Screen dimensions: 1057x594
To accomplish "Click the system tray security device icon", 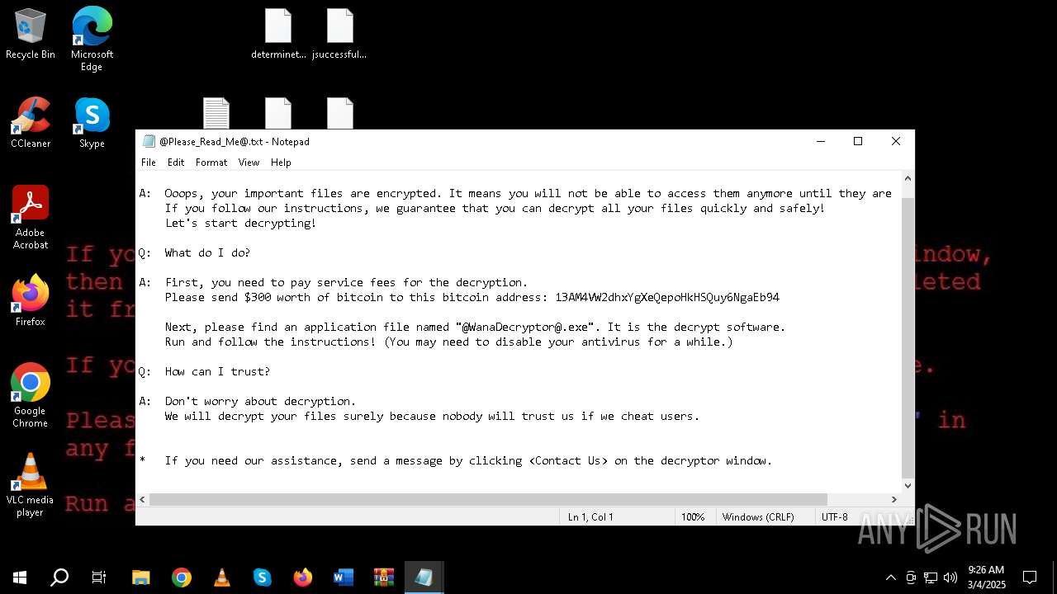I will point(911,577).
